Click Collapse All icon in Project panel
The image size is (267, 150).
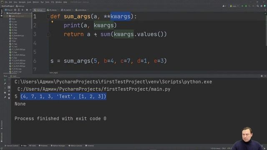(22, 10)
